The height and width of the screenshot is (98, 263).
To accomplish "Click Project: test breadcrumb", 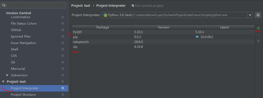I will (81, 6).
